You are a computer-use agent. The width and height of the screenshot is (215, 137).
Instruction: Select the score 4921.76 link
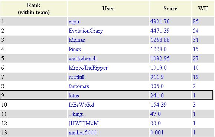(160, 21)
